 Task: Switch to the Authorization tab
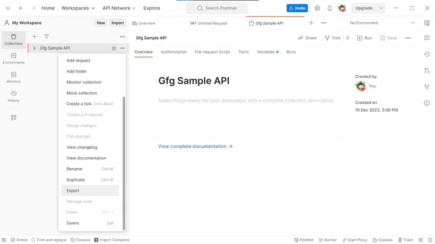click(x=173, y=52)
